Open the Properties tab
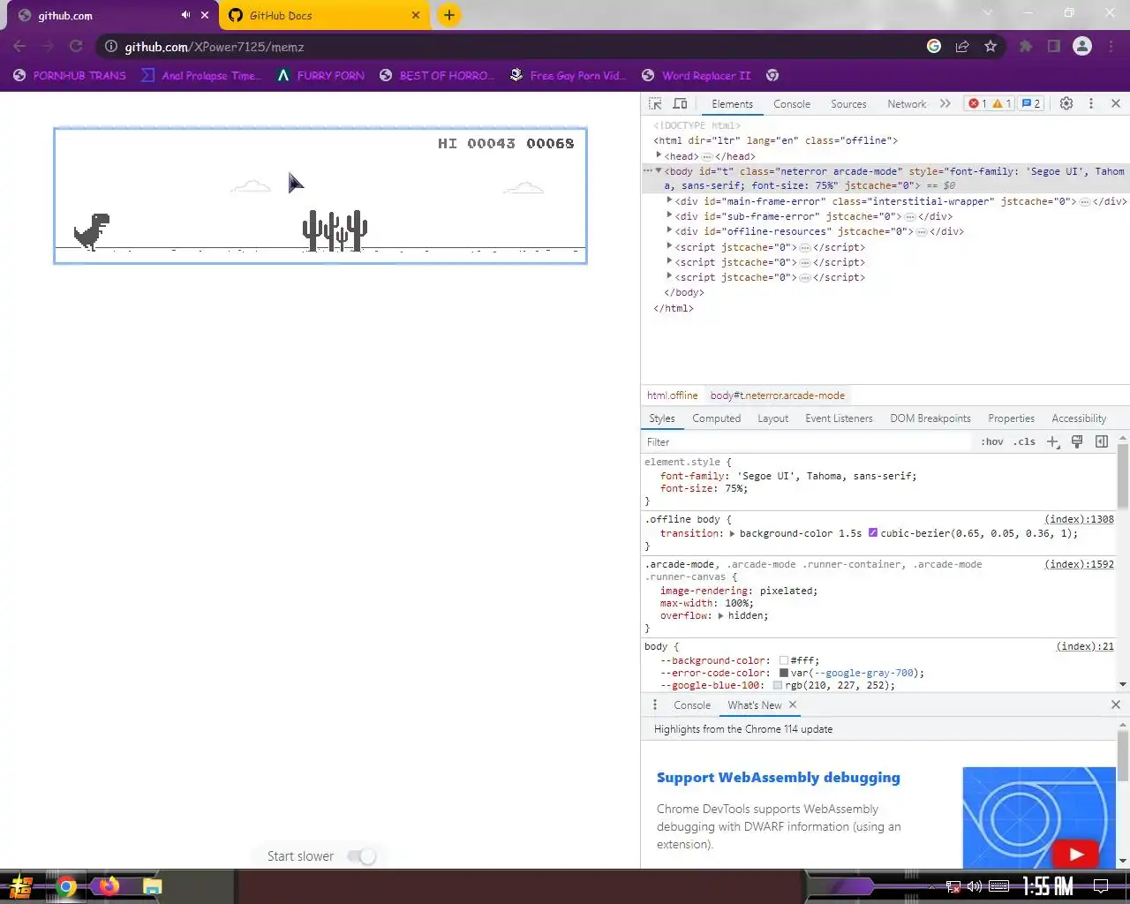Viewport: 1130px width, 904px height. [x=1011, y=418]
